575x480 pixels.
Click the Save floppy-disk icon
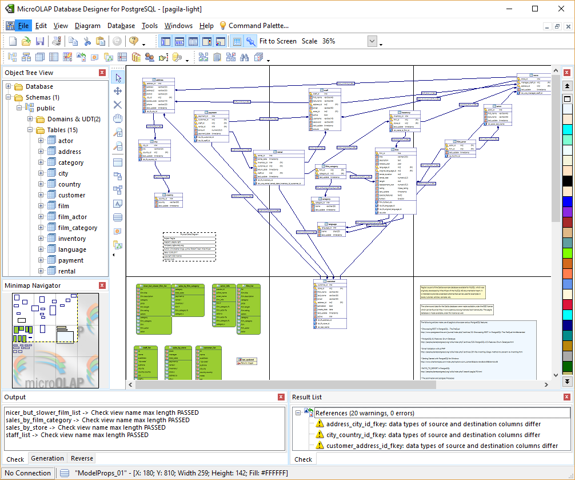pos(39,41)
